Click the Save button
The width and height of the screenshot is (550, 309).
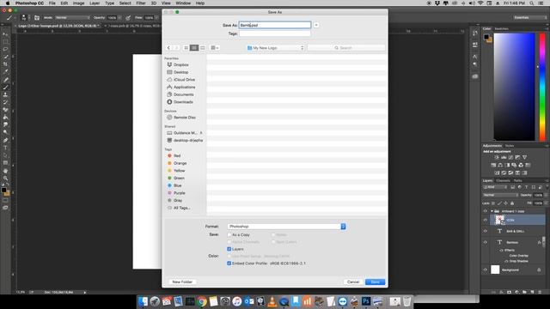[375, 282]
